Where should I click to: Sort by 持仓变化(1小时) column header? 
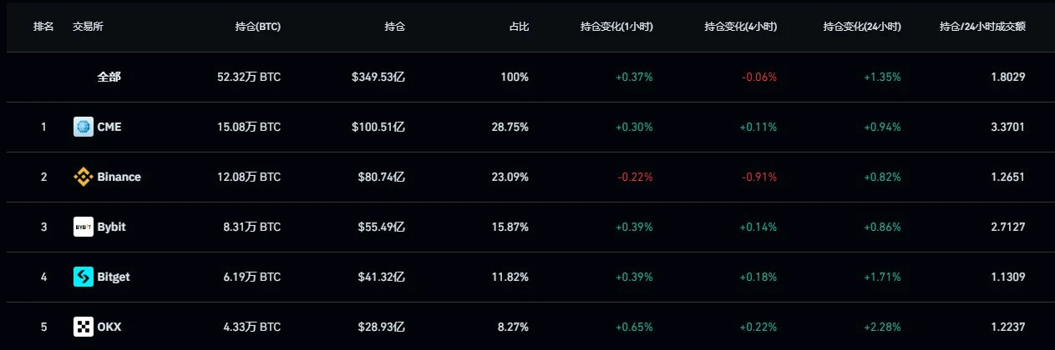tap(616, 27)
